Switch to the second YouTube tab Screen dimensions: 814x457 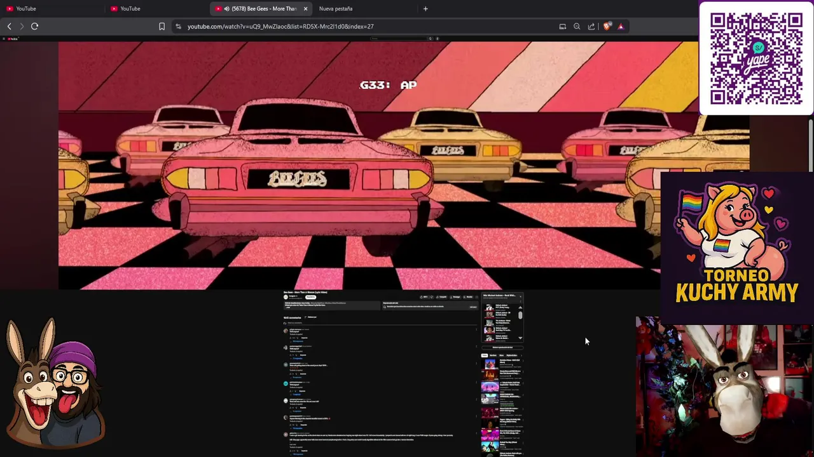click(x=156, y=8)
